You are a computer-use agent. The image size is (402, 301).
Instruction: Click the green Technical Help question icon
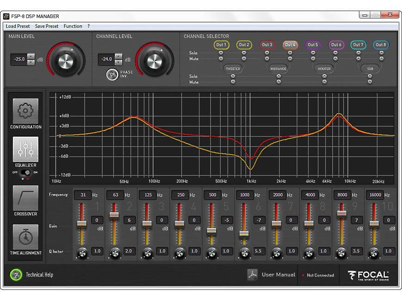pyautogui.click(x=16, y=275)
